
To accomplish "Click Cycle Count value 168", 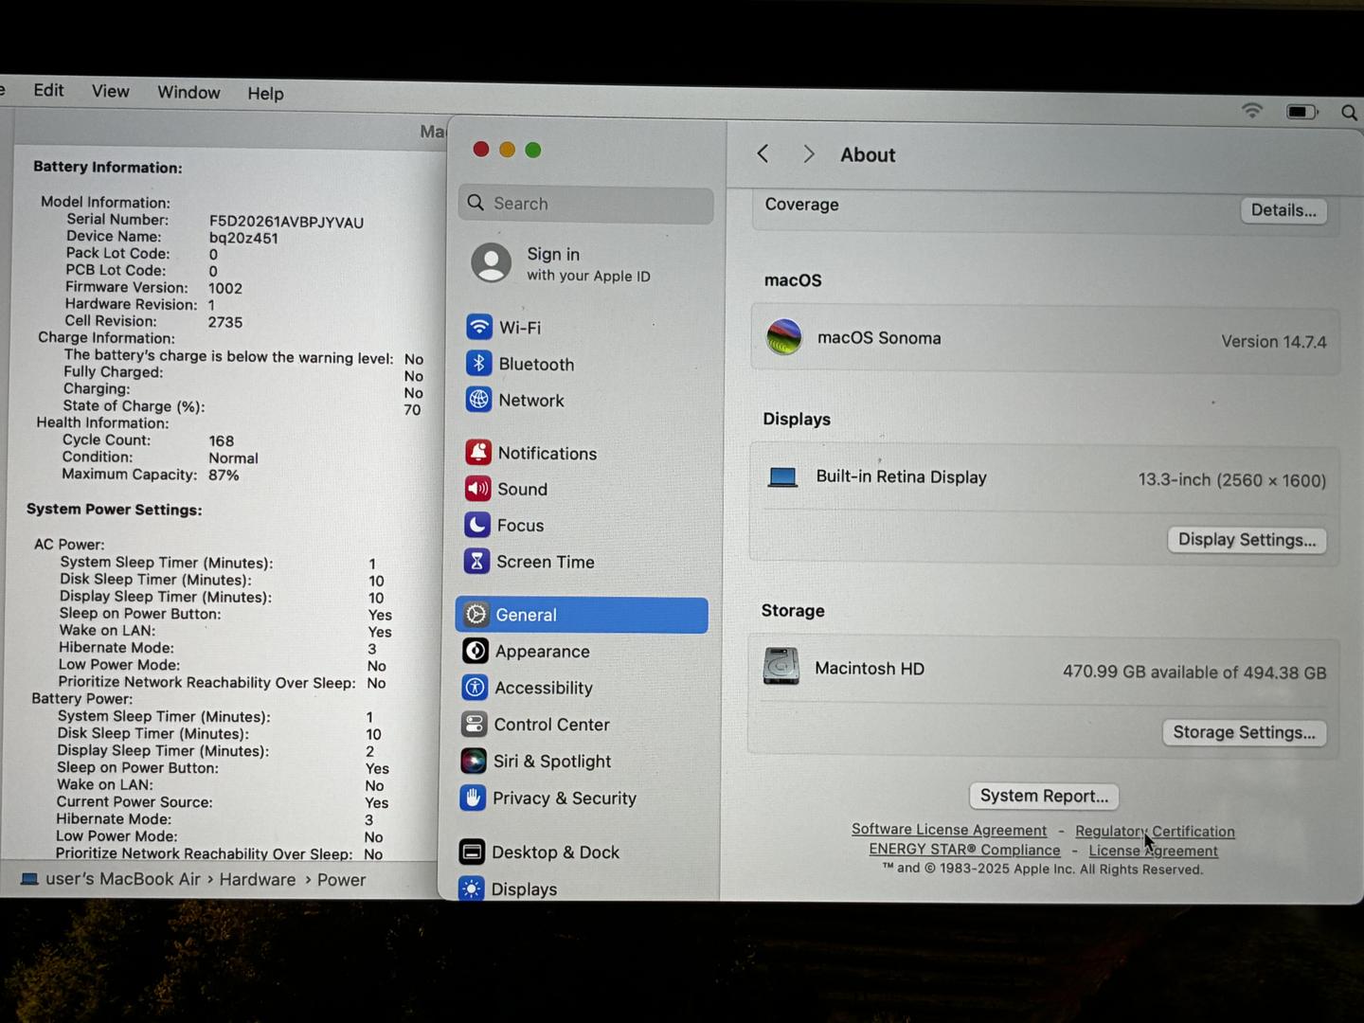I will pos(221,440).
